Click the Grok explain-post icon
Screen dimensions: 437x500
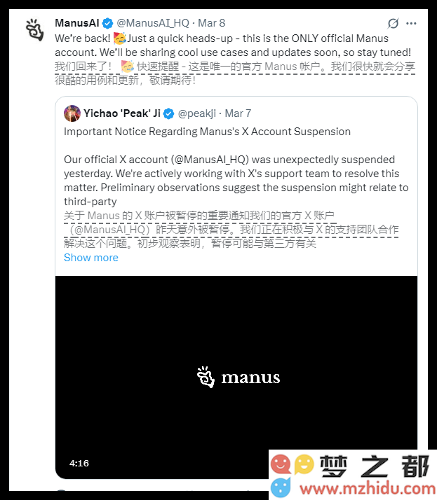(393, 23)
